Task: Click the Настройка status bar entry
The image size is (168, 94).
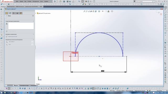Action: coord(159,91)
